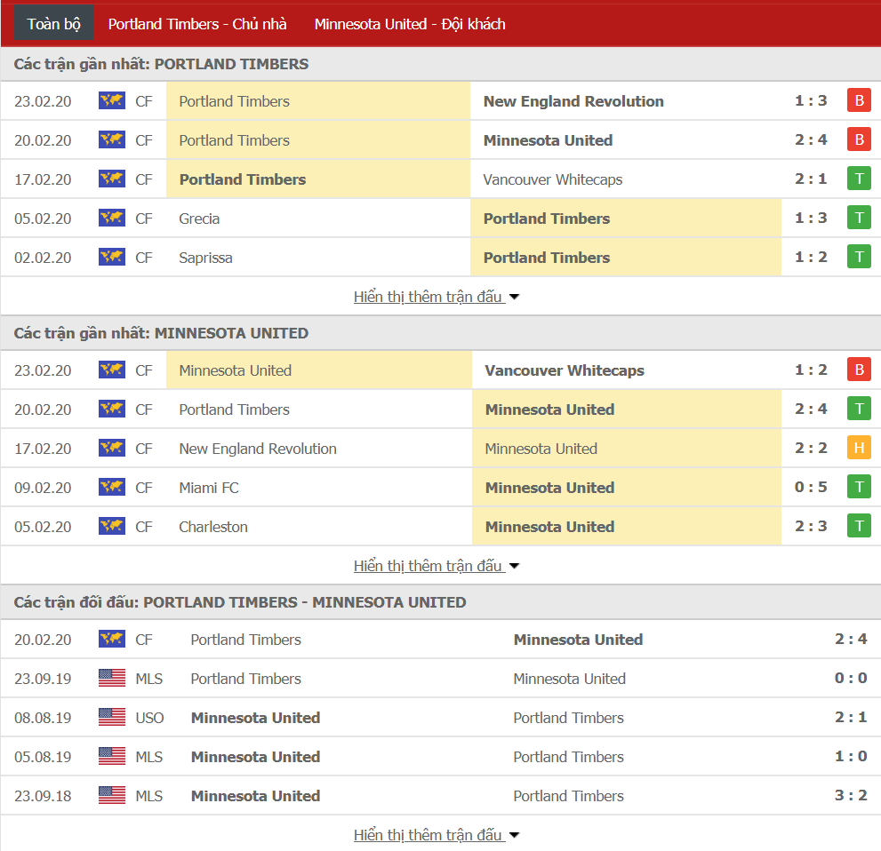The height and width of the screenshot is (851, 881).
Task: Click USO competition label on 08.08.19 row
Action: point(149,718)
